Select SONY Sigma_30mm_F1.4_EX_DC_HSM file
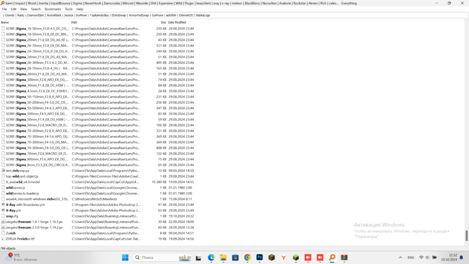The image size is (469, 264). 38,85
